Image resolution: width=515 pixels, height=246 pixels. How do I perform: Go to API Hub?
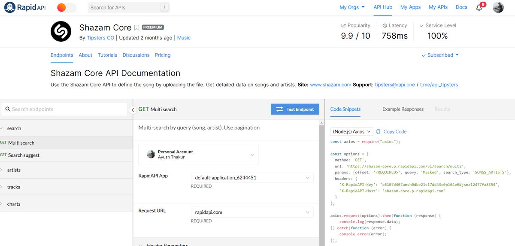click(x=383, y=7)
